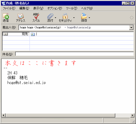
Task: Click the horizontal scrollbar right arrow
Action: 132,115
